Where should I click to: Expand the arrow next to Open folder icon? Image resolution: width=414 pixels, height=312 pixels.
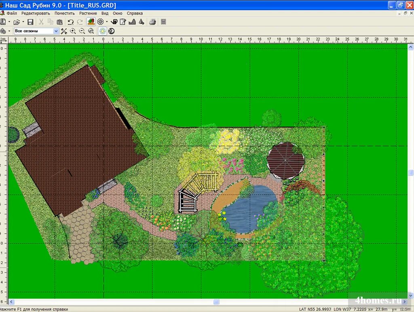point(23,22)
